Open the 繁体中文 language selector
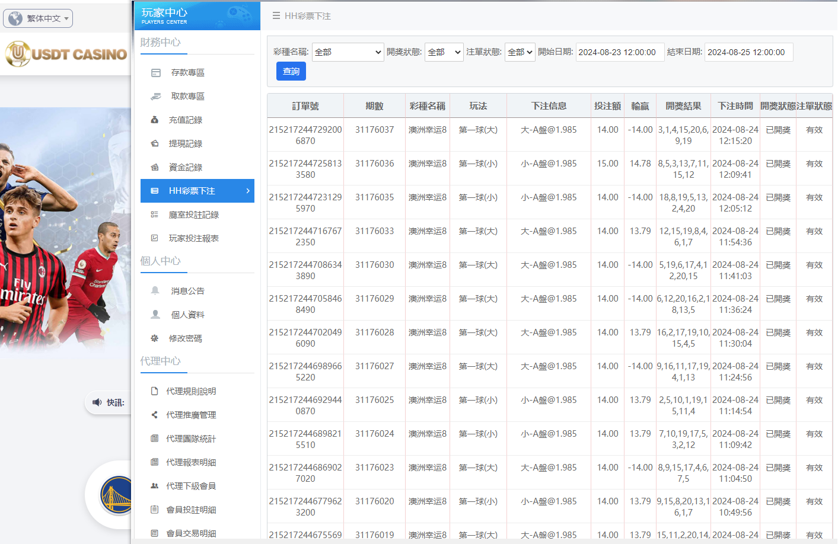 37,18
